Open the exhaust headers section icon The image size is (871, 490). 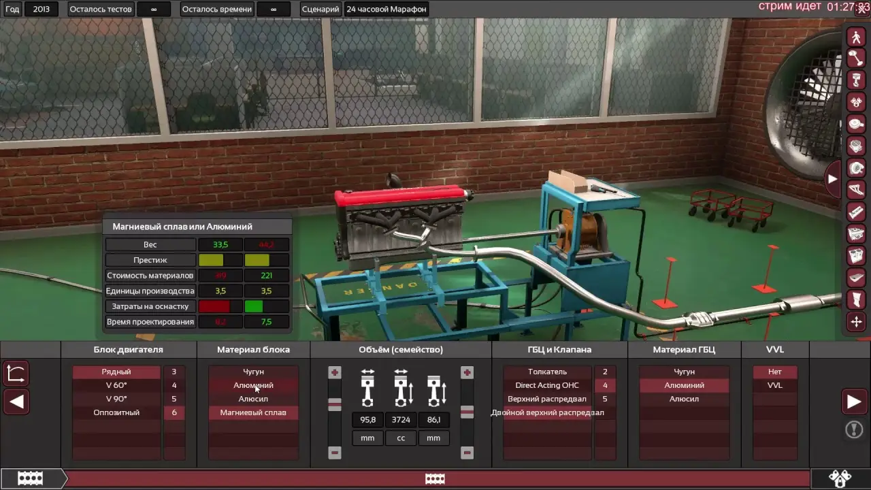coord(855,190)
